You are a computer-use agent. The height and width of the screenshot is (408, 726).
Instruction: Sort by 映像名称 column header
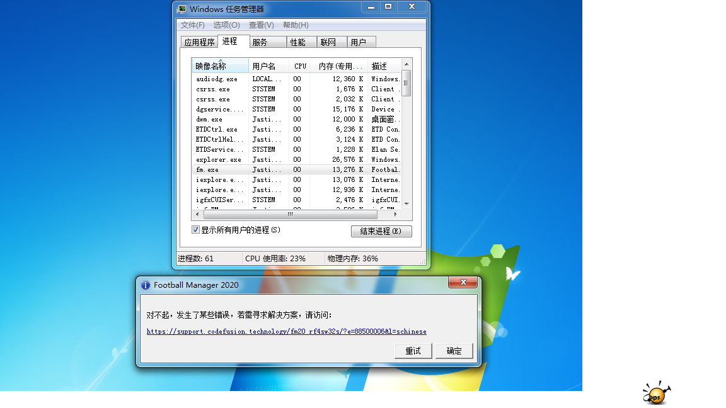point(221,66)
